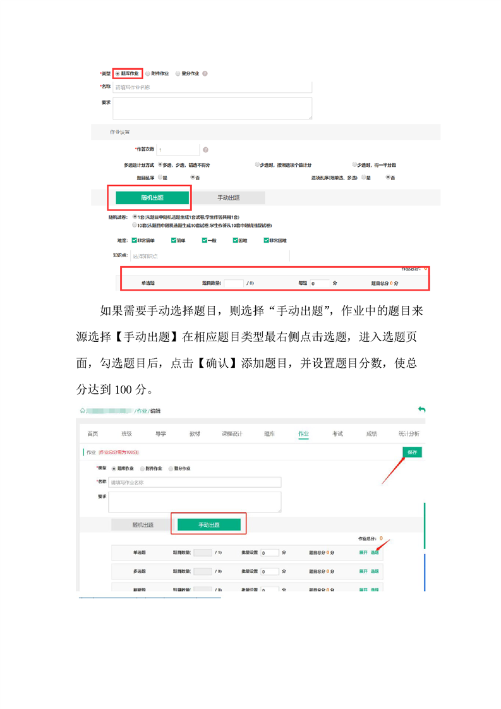Click 题目数量 field in lower 单选题 row

click(203, 552)
